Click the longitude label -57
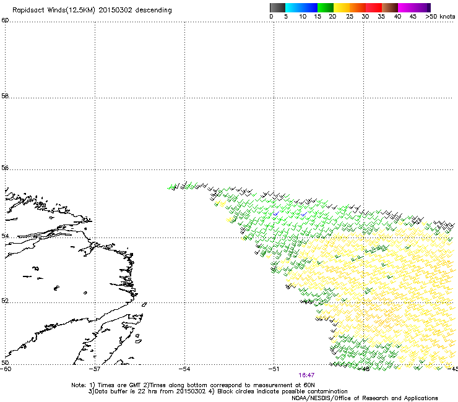Image resolution: width=458 pixels, height=402 pixels. (95, 369)
